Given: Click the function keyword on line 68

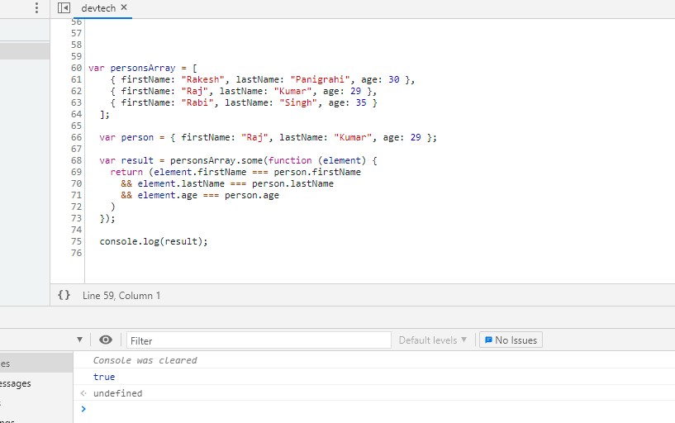Looking at the screenshot, I should coord(290,160).
